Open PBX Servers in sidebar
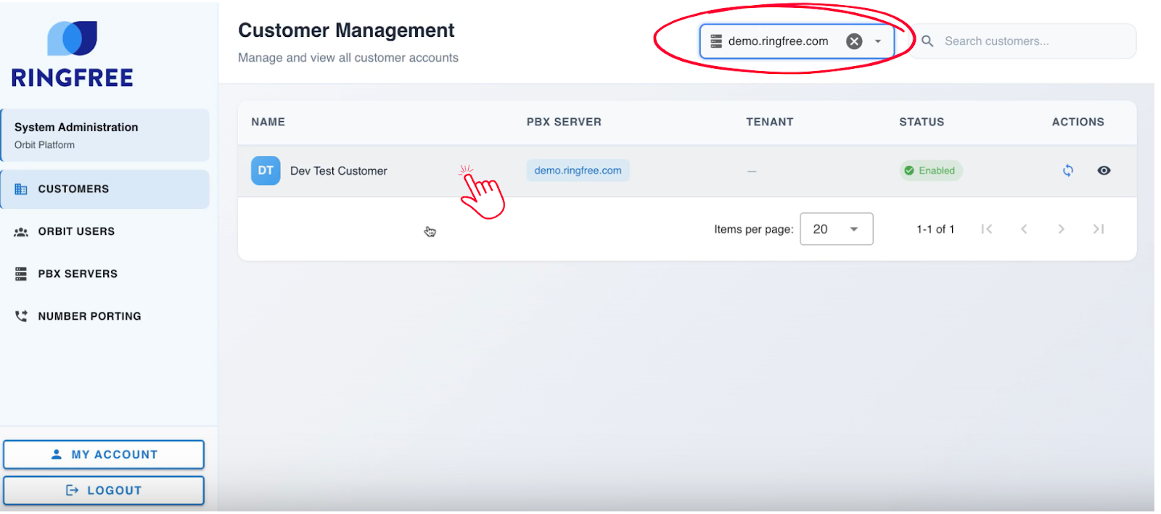Screen dimensions: 1161x514 click(x=78, y=274)
